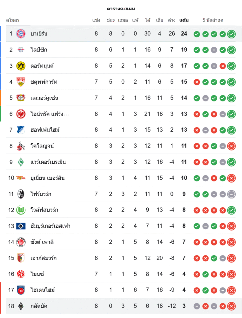Click the VfB Stuttgart club crest
This screenshot has height=318, width=242.
21,82
